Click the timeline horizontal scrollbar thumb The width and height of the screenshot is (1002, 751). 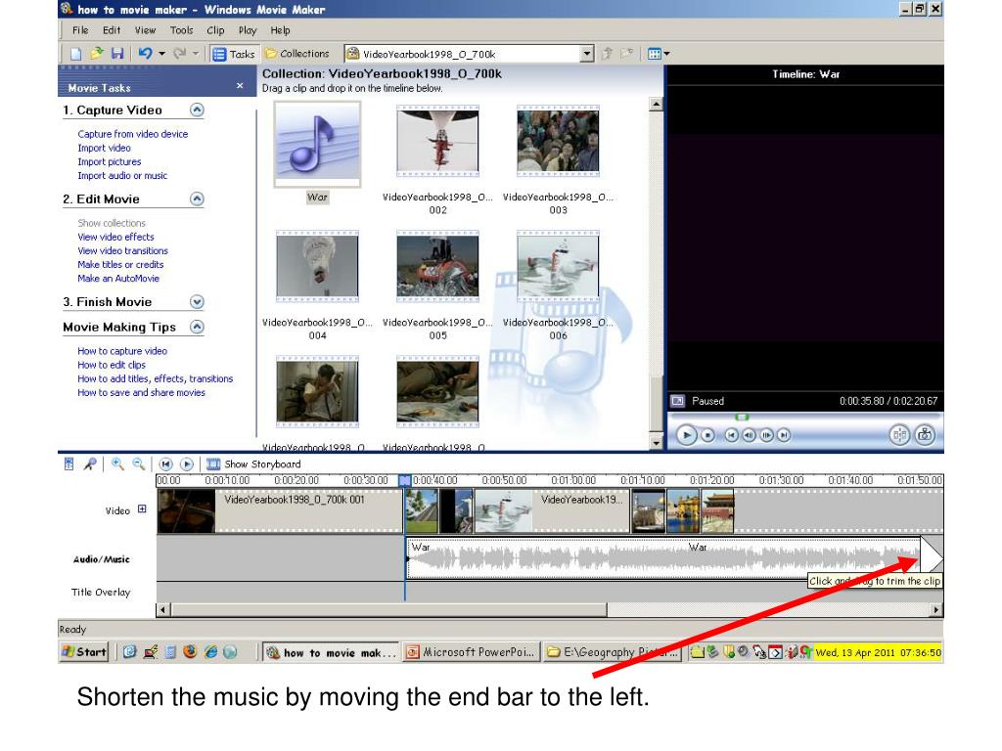(388, 610)
